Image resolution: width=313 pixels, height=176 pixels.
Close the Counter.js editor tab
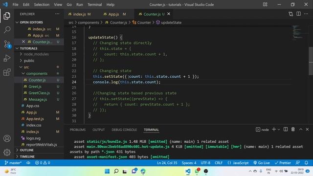[x=169, y=14]
